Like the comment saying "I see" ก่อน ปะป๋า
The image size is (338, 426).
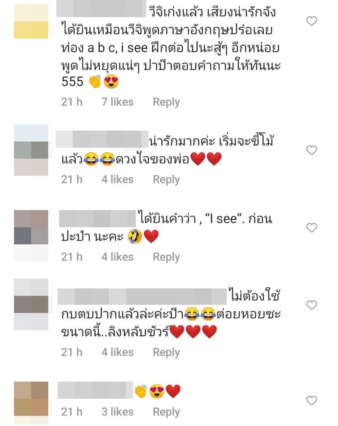point(312,227)
